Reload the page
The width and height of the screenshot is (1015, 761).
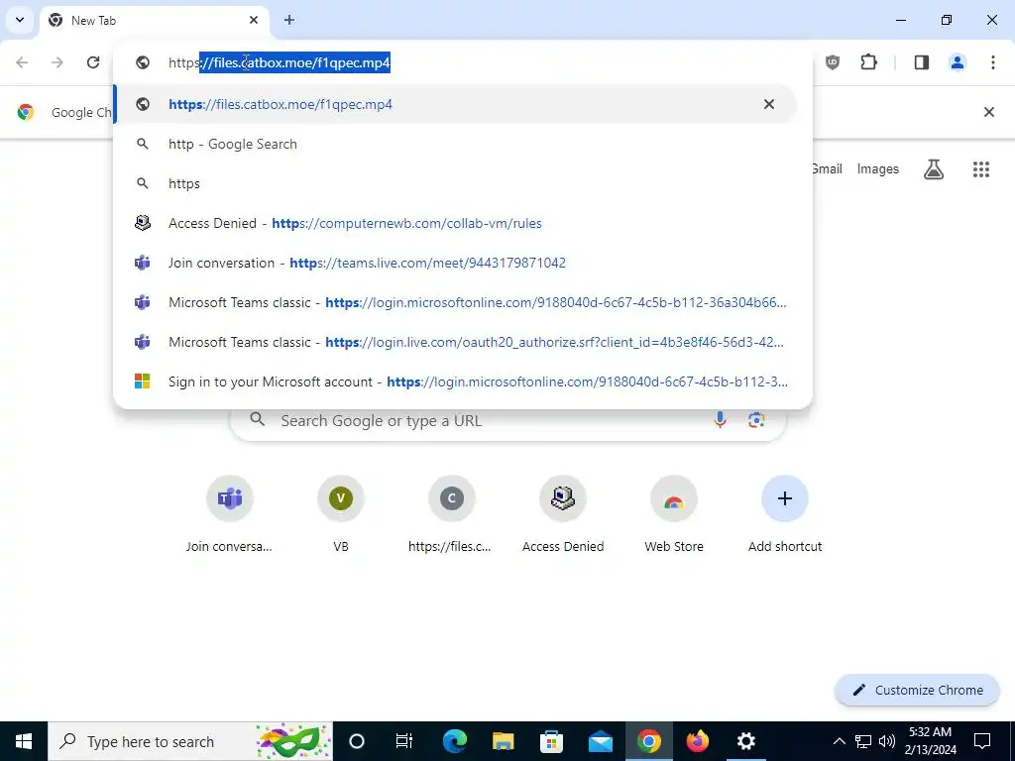[93, 62]
